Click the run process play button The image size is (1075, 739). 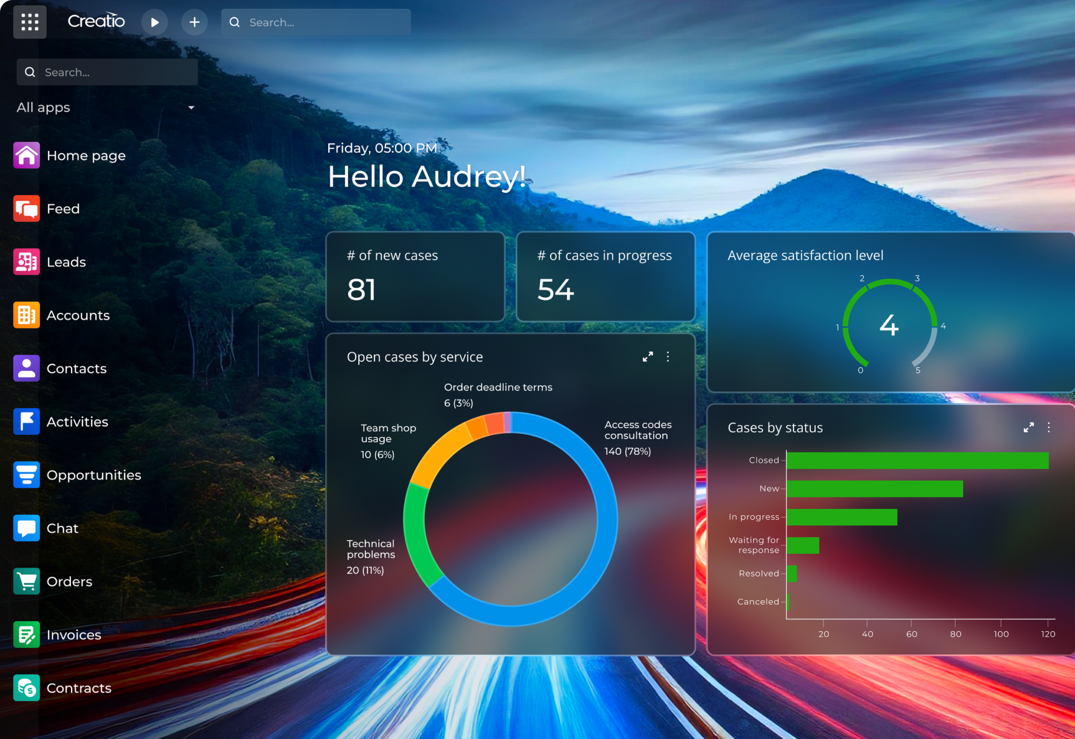click(154, 22)
